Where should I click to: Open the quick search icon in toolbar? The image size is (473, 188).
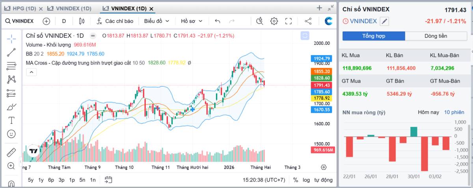(259, 21)
